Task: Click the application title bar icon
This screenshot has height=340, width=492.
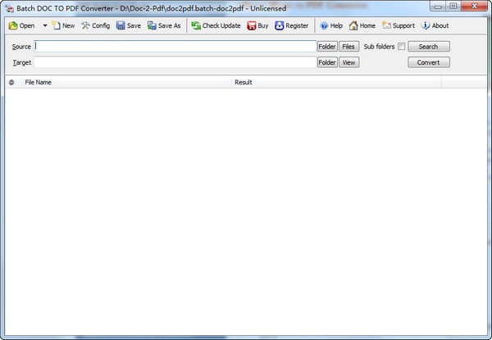Action: coord(9,8)
